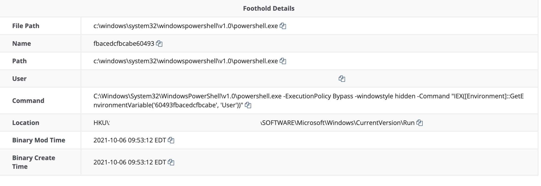The height and width of the screenshot is (186, 541).
Task: Copy the Location registry key
Action: coord(420,123)
